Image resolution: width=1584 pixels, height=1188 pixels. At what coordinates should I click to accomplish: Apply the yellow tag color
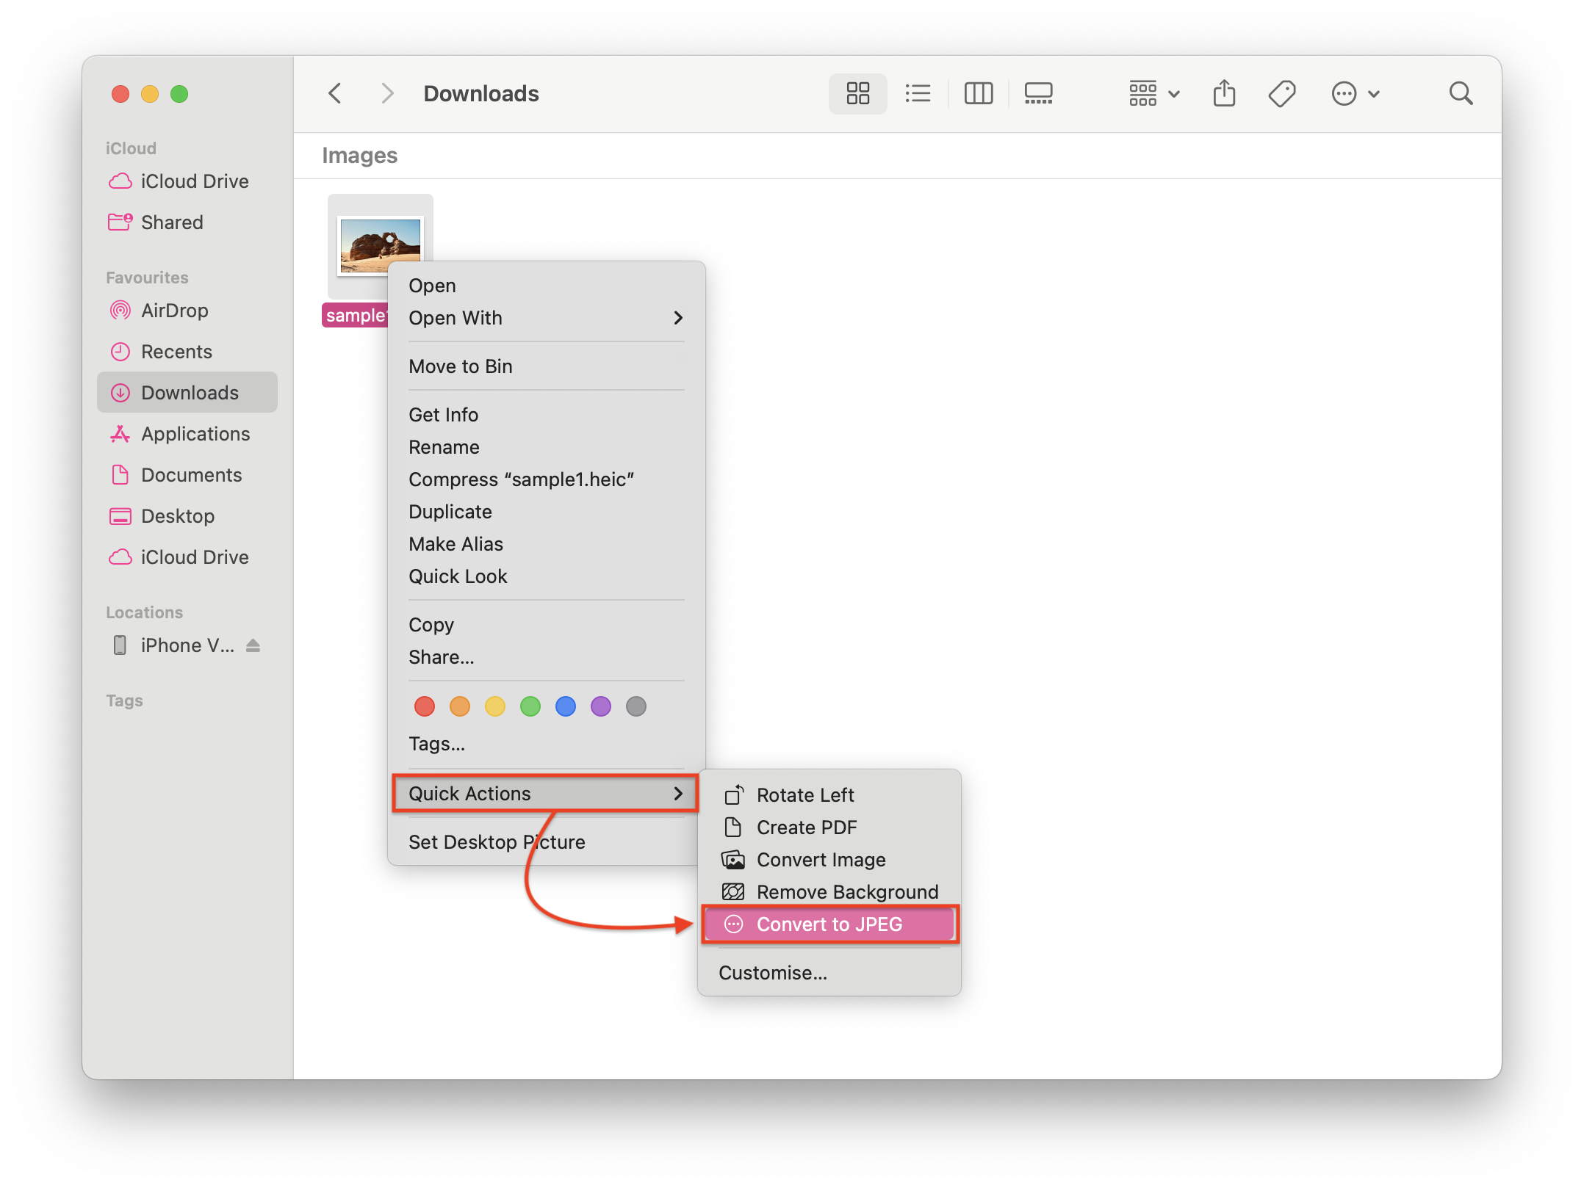pos(495,706)
